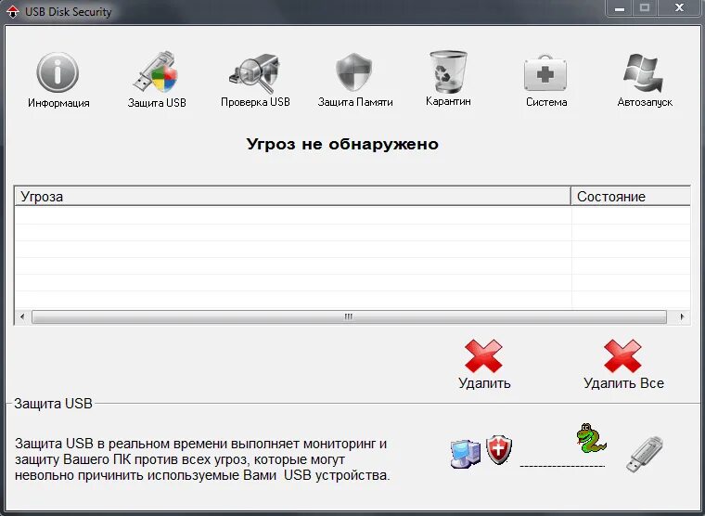Open the Защита Памяти shield icon
The image size is (705, 516).
click(x=354, y=73)
